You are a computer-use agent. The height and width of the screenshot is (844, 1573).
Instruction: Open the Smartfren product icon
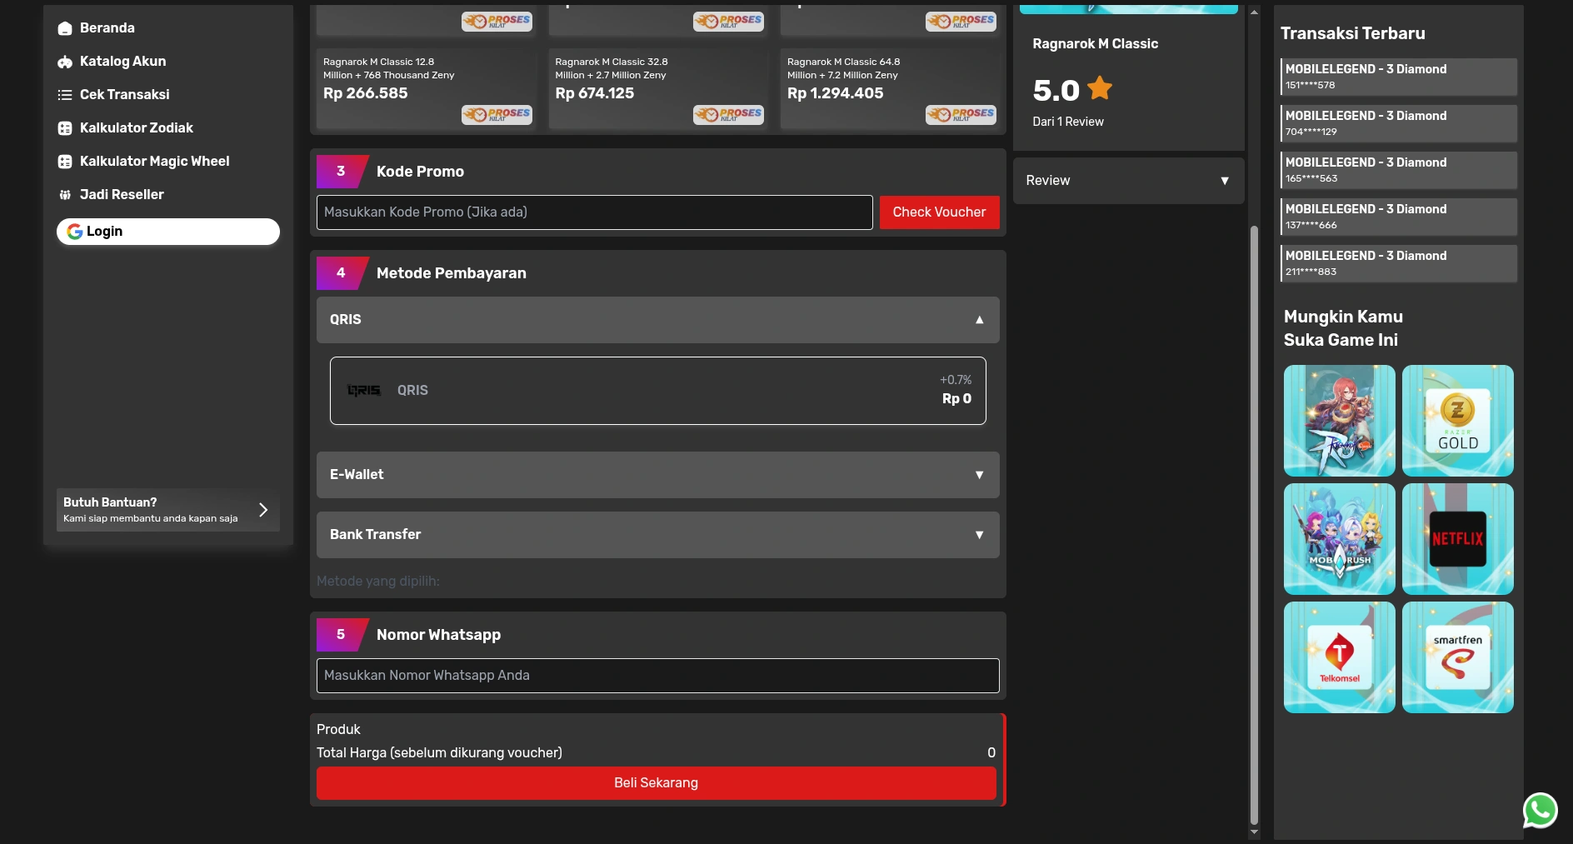pyautogui.click(x=1457, y=657)
